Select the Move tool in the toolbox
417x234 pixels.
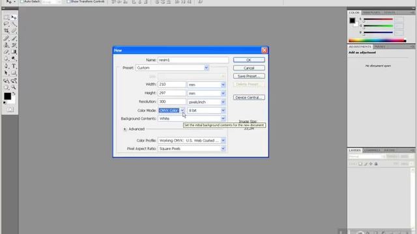point(14,18)
